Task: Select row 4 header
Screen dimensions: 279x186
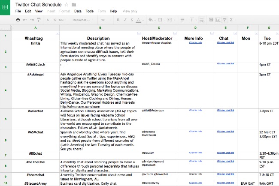Action: coord(6,90)
